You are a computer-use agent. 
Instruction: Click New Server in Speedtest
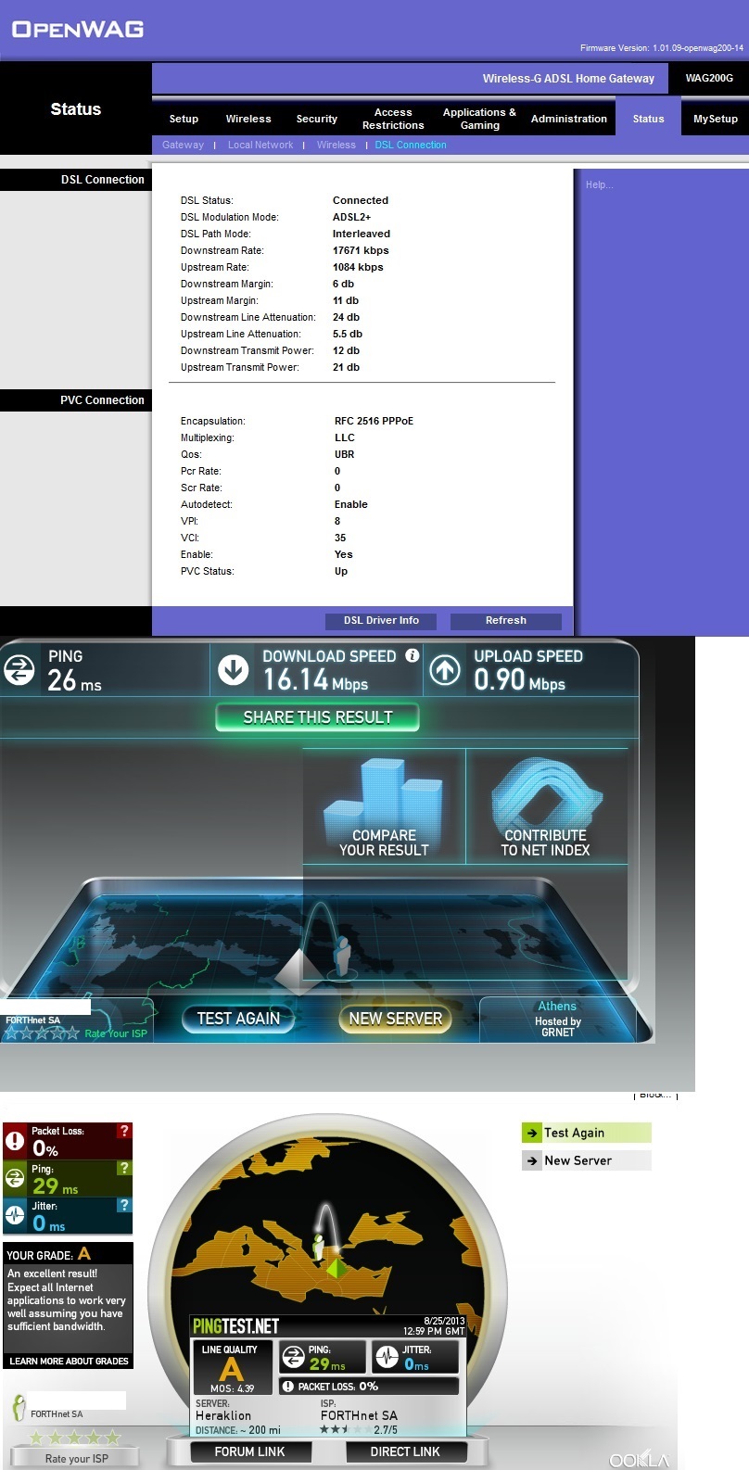396,1019
